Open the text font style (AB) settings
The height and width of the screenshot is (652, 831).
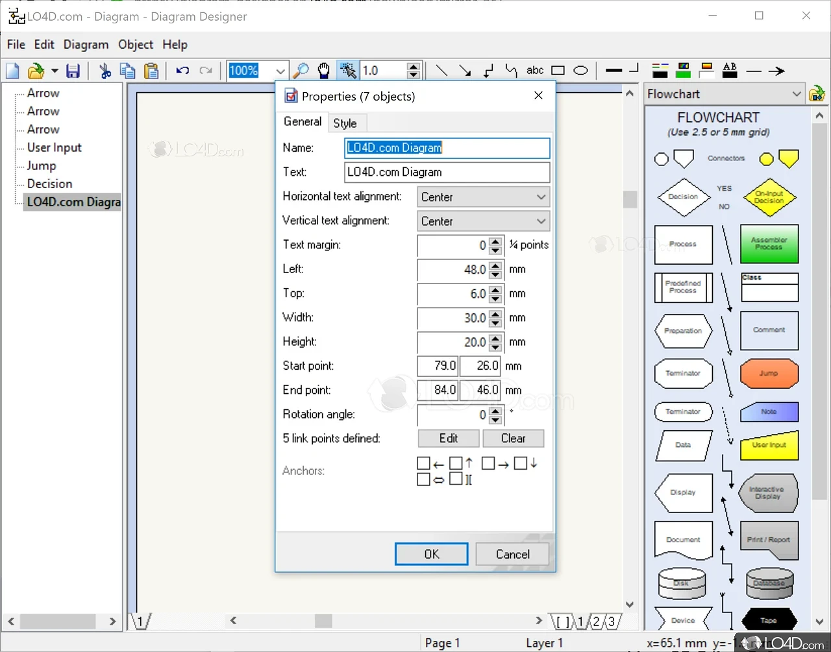coord(729,70)
